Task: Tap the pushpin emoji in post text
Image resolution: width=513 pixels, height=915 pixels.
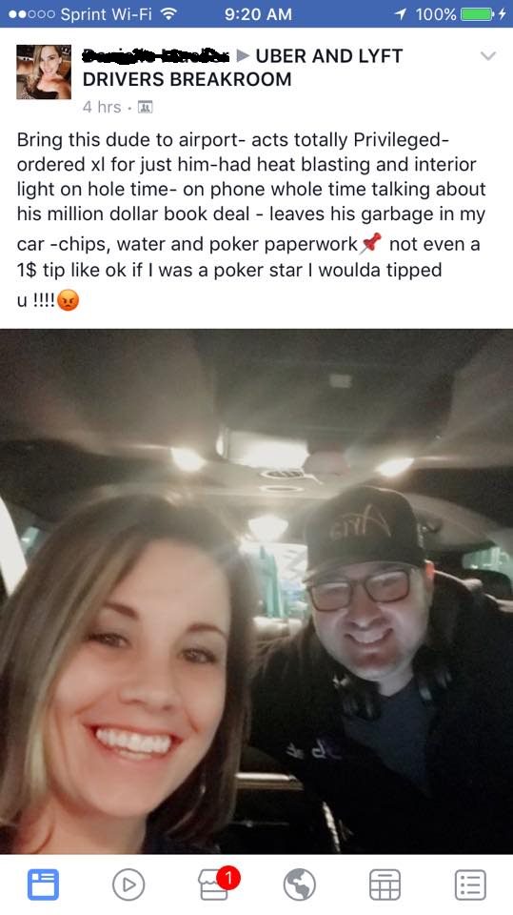Action: pyautogui.click(x=371, y=243)
